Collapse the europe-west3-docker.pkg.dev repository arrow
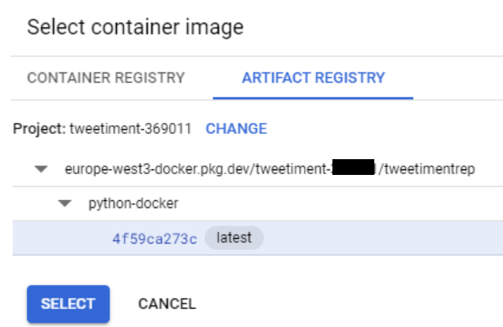Viewport: 503px width, 327px height. [43, 169]
